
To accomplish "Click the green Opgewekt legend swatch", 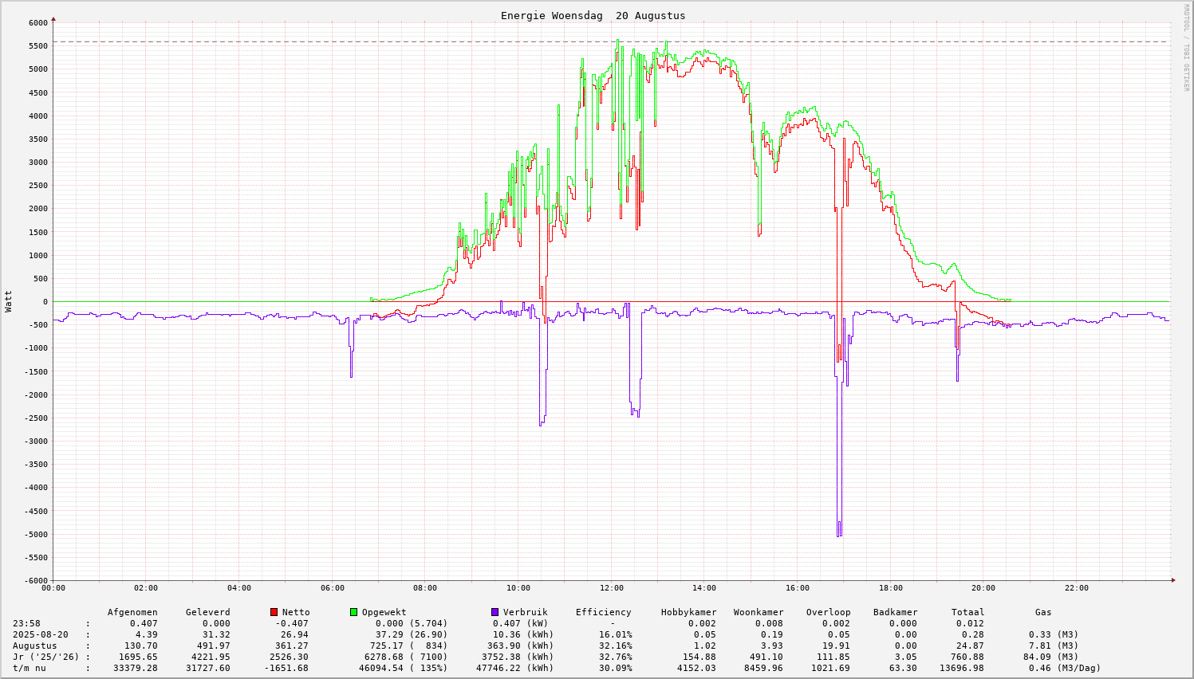I will click(x=353, y=612).
